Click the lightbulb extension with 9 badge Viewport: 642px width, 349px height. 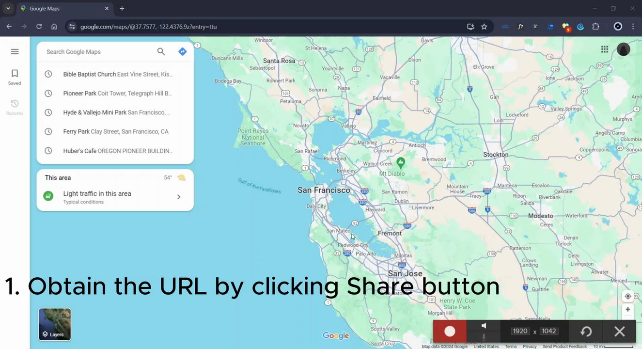(x=565, y=27)
